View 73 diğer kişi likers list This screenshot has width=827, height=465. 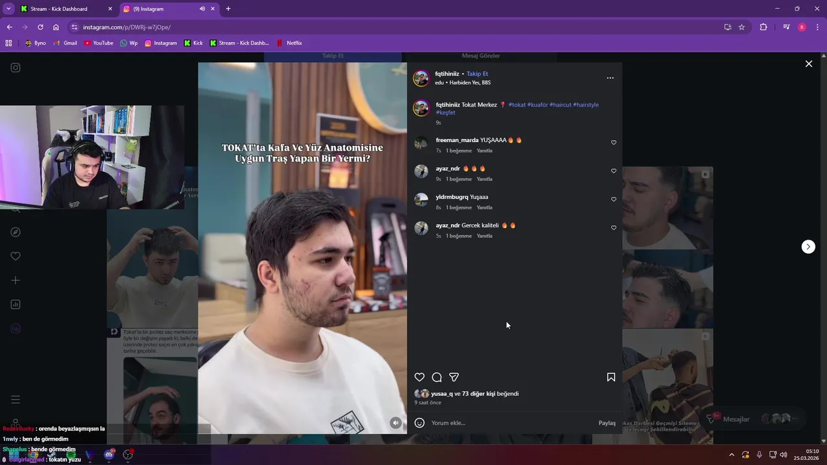pyautogui.click(x=479, y=393)
